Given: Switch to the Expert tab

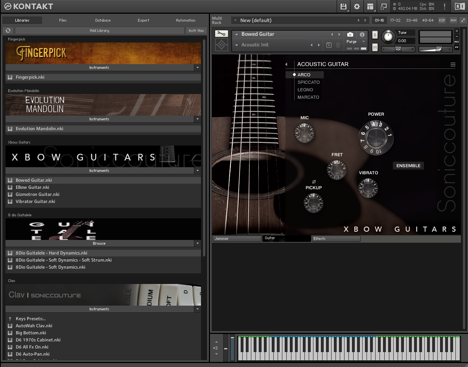Looking at the screenshot, I should (x=144, y=20).
